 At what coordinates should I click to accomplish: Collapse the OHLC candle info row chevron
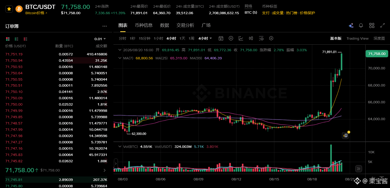(x=120, y=50)
